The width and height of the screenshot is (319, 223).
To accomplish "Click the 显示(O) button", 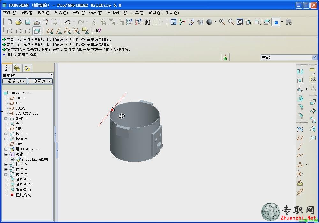I will [15, 81].
